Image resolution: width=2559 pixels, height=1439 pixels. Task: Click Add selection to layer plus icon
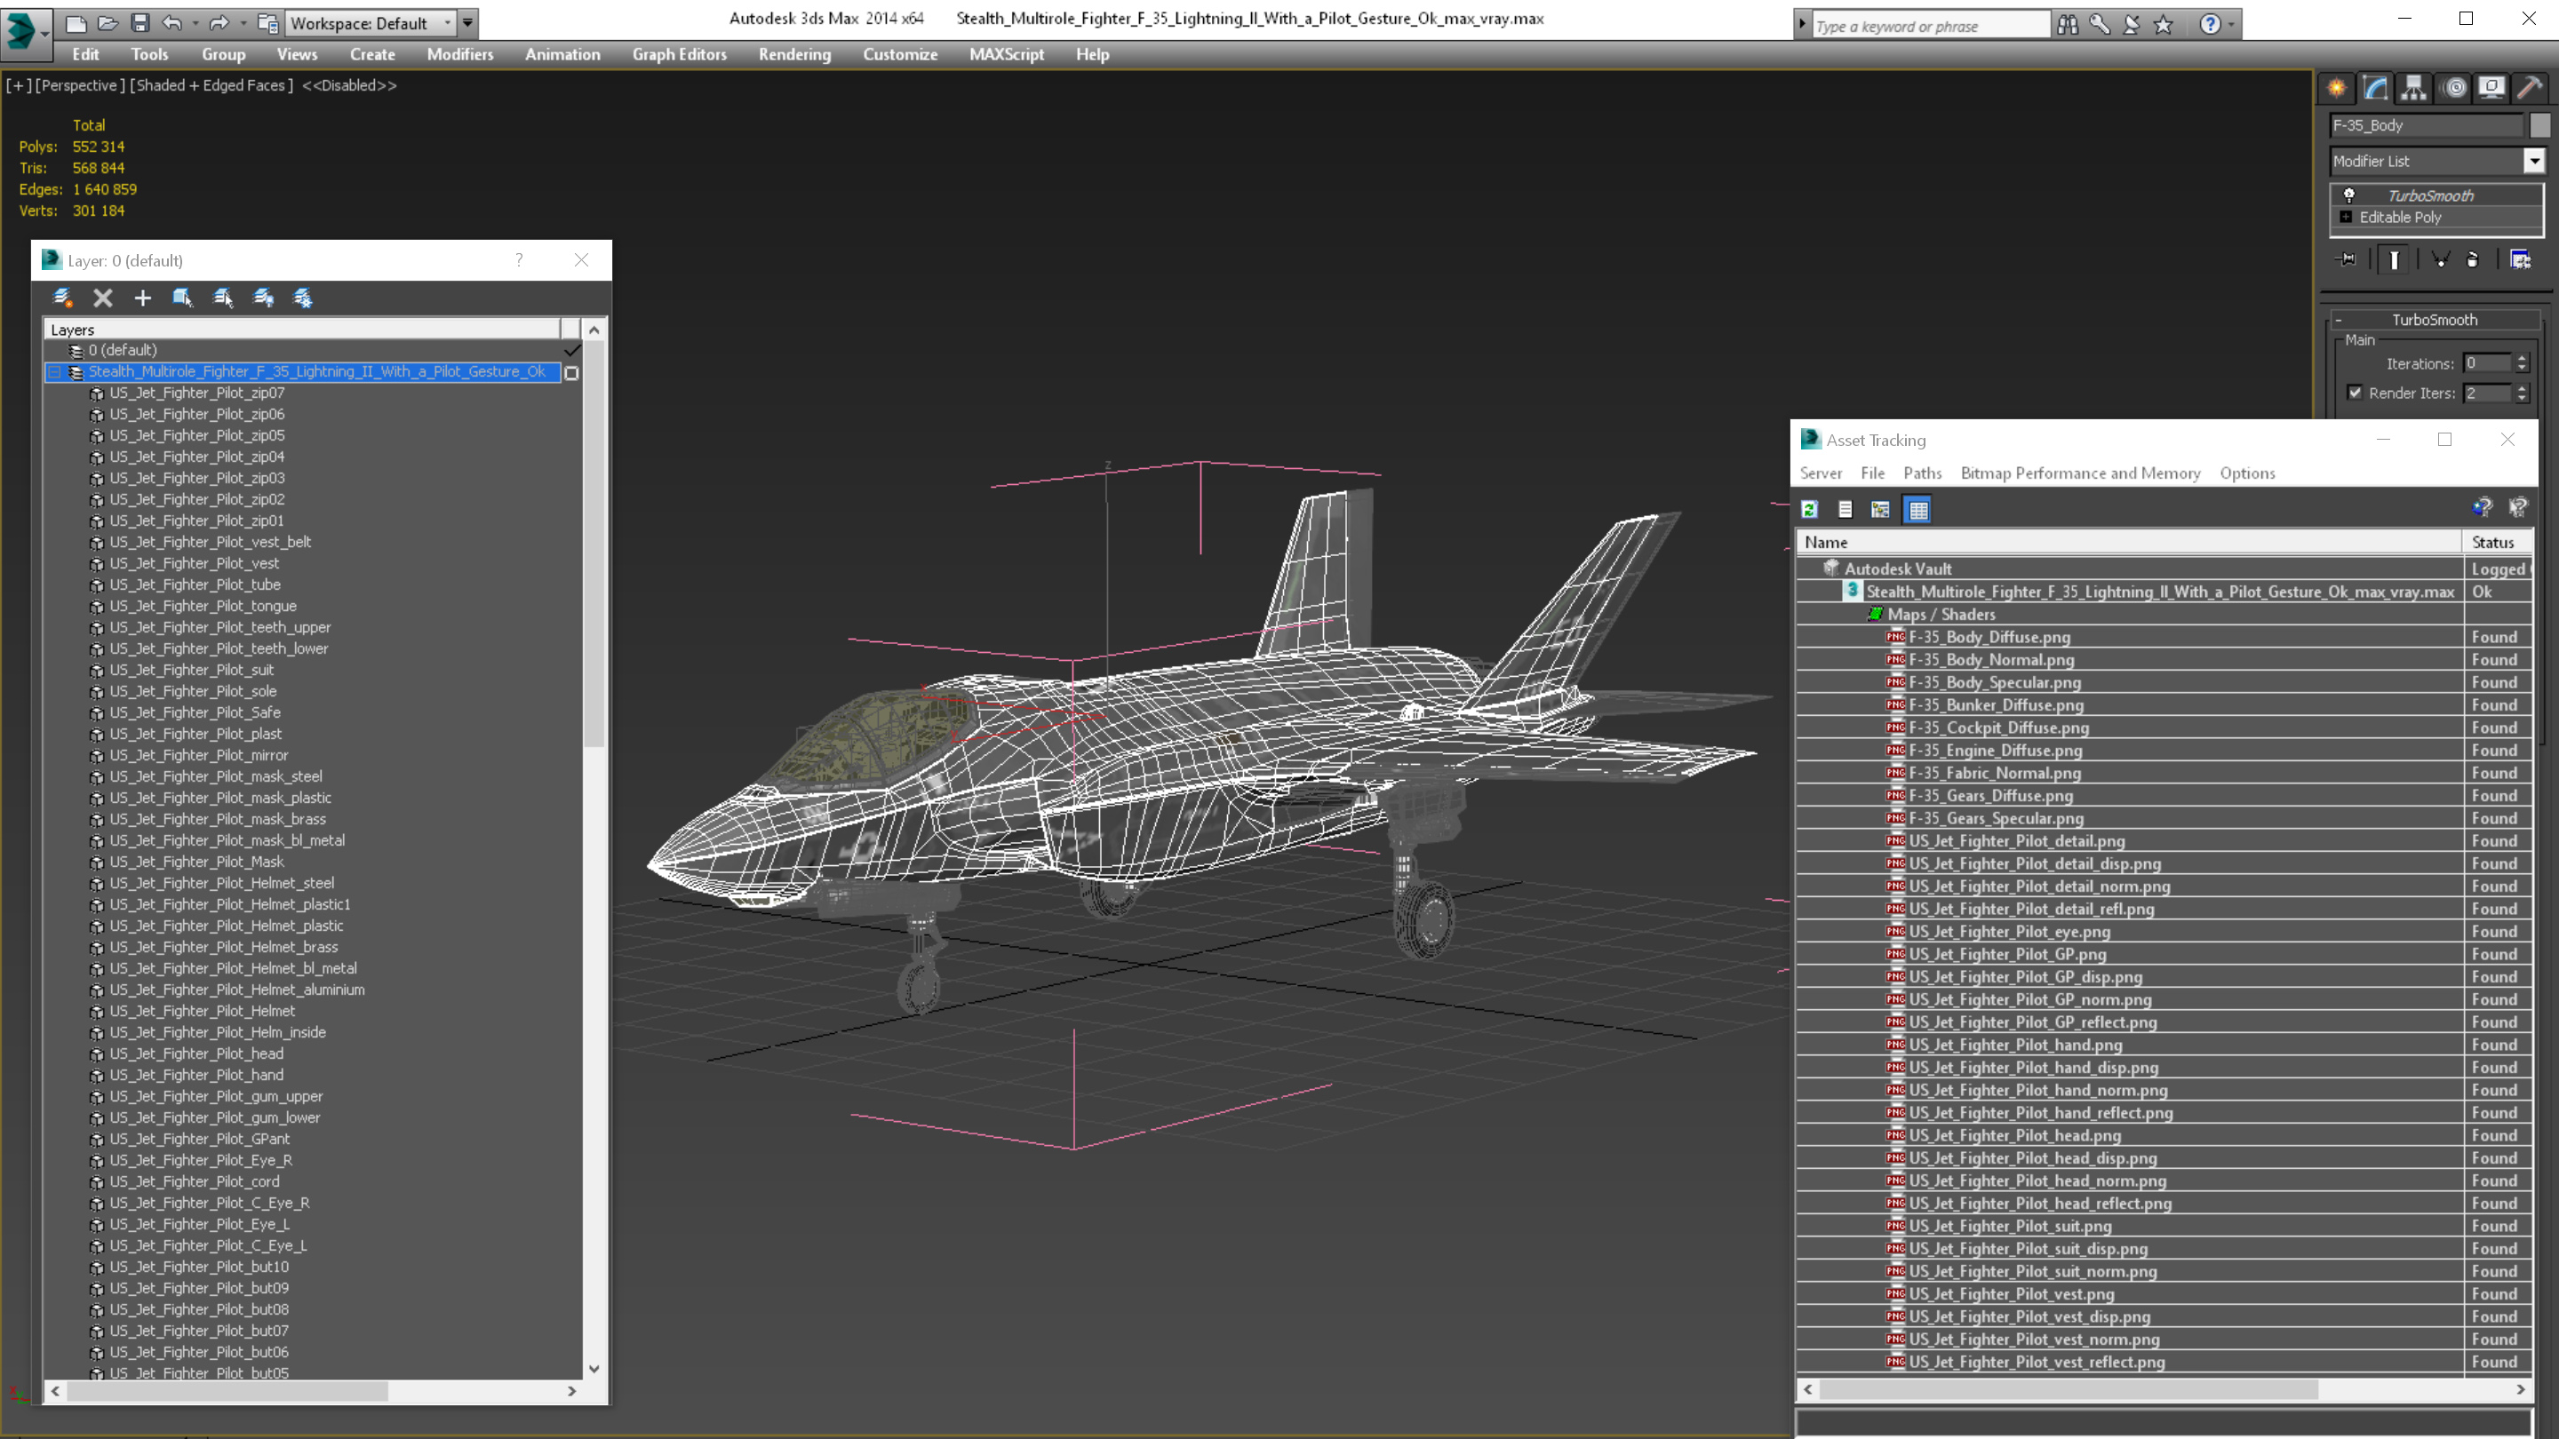(x=142, y=297)
